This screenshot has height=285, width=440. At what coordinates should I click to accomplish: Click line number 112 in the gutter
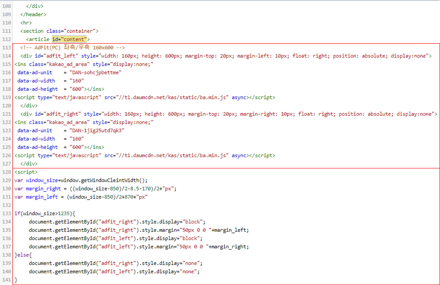pyautogui.click(x=6, y=39)
